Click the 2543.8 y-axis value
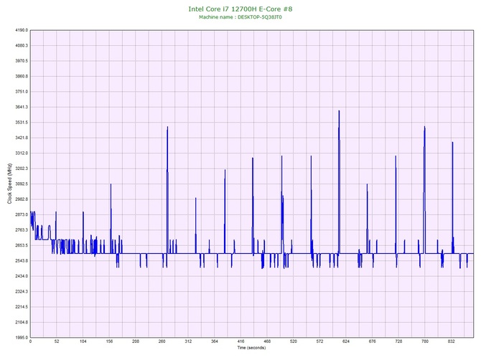Screen dimensions: 481x360 pos(22,261)
